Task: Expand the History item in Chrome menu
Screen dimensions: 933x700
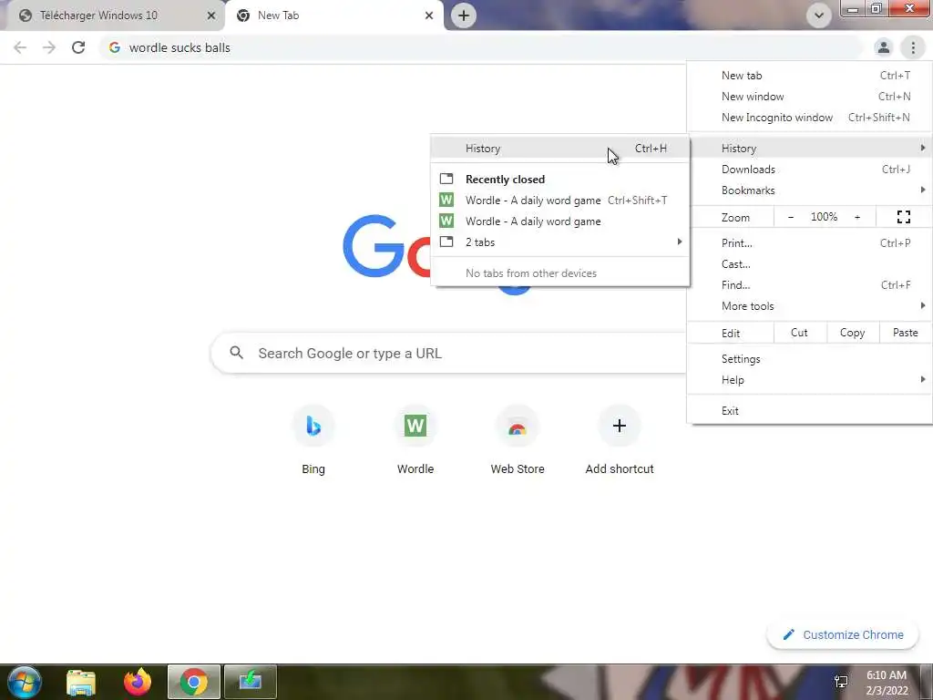Action: (x=809, y=149)
